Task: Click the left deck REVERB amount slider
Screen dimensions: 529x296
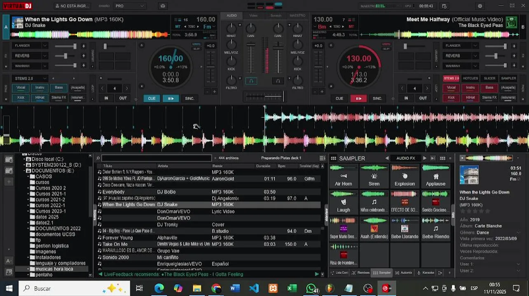Action: point(65,55)
